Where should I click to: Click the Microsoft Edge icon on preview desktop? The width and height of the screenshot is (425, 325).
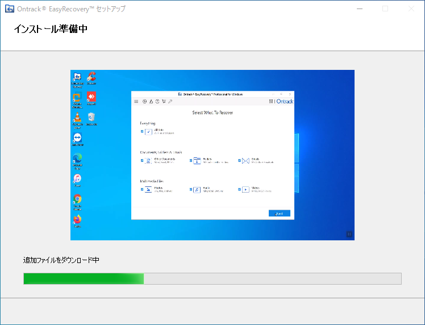point(77,158)
